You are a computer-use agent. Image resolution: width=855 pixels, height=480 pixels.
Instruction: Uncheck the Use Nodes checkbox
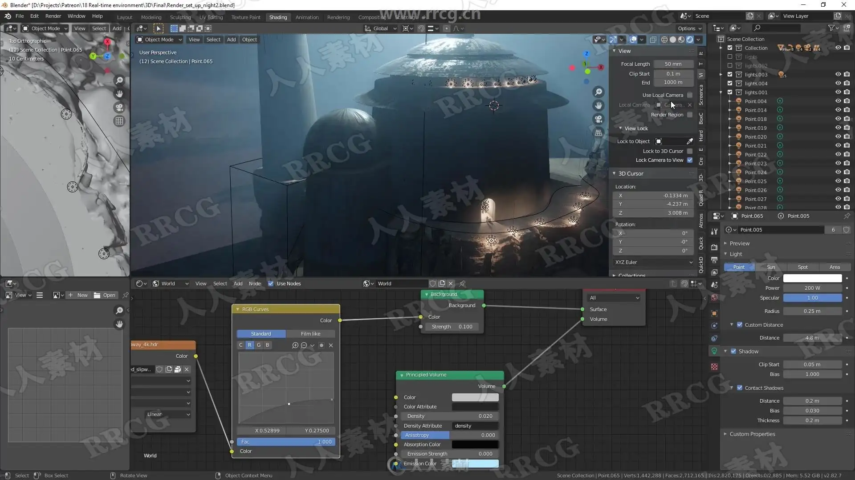coord(271,284)
